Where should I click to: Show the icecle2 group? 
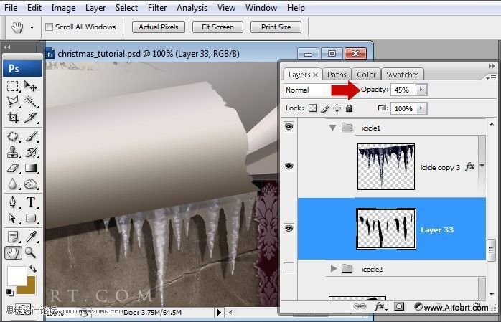coord(289,268)
